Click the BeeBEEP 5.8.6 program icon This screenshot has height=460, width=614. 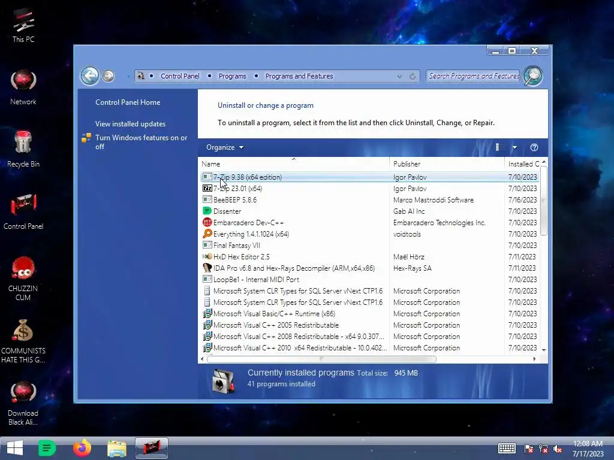[x=207, y=199]
